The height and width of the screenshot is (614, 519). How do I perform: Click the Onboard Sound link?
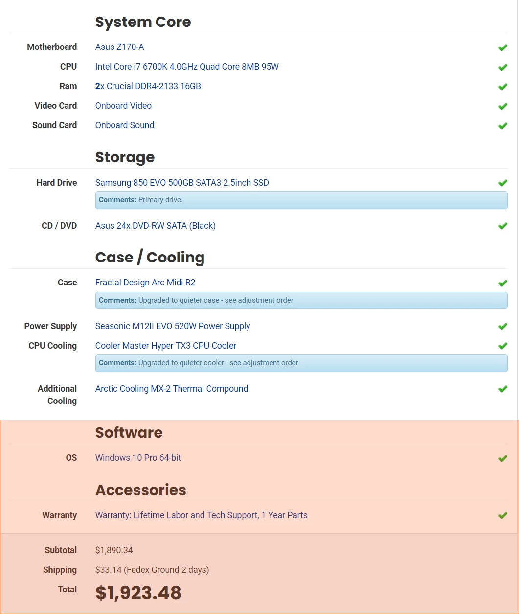pyautogui.click(x=125, y=125)
